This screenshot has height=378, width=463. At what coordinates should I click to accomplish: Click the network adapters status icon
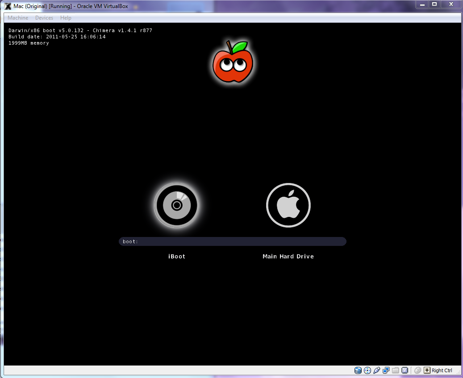(386, 370)
